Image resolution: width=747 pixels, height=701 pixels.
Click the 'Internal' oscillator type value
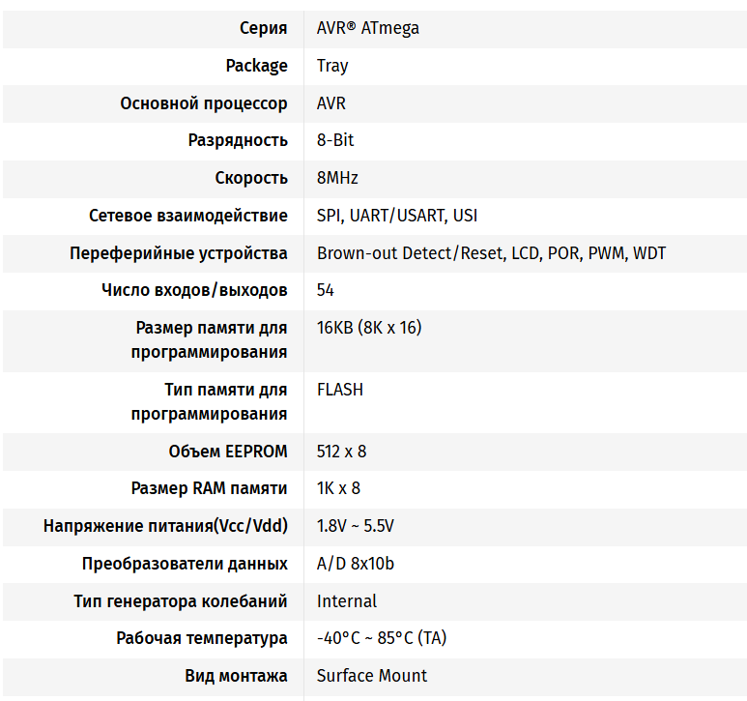346,601
